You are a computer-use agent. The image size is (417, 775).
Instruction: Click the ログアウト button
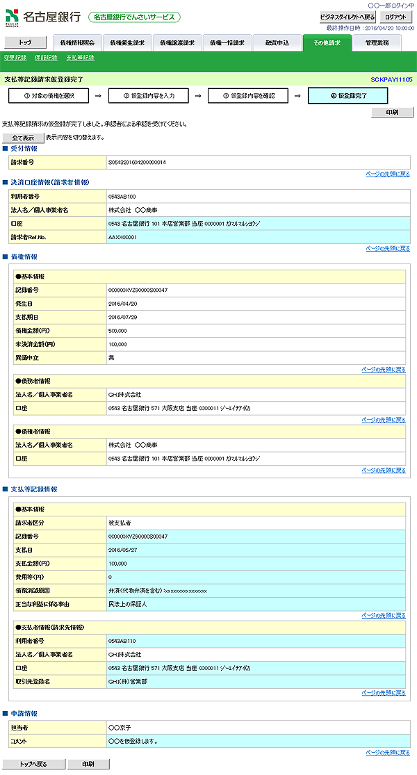(395, 17)
